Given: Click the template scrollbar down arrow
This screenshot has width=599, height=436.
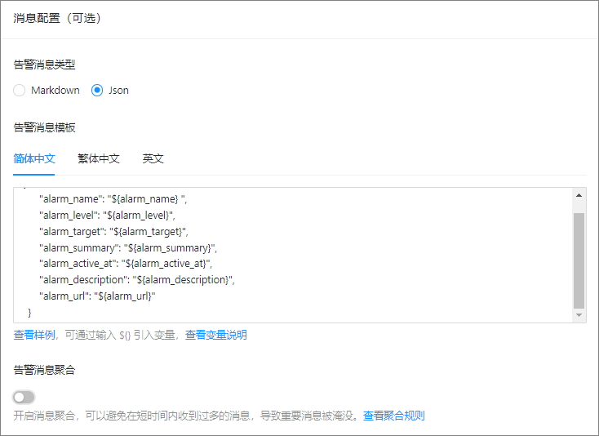Looking at the screenshot, I should click(579, 315).
